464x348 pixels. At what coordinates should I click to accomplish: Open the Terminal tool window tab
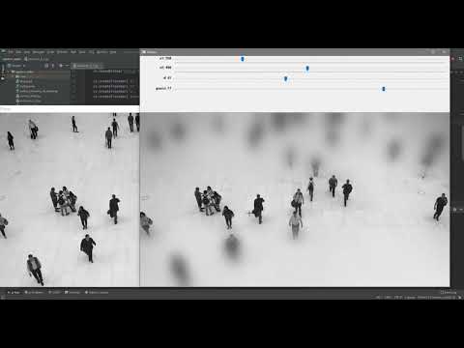point(72,292)
